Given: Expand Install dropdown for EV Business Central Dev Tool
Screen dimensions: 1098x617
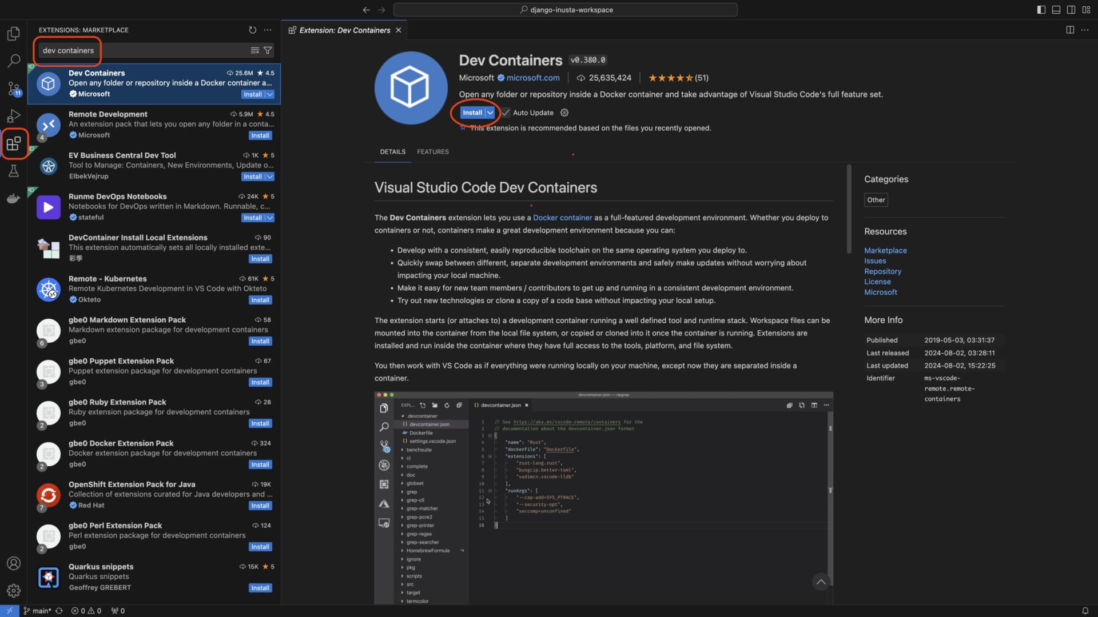Looking at the screenshot, I should point(270,177).
